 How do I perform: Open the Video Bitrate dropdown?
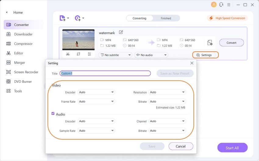(x=167, y=101)
